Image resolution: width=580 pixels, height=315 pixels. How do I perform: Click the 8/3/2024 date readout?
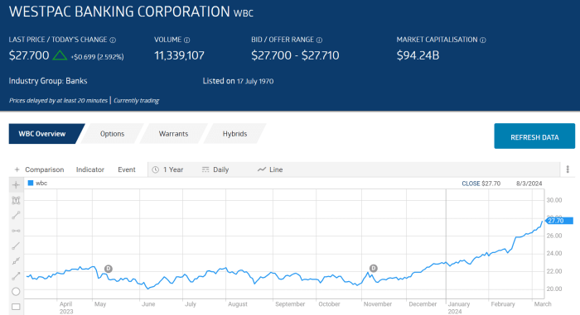tap(529, 184)
